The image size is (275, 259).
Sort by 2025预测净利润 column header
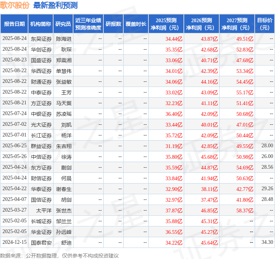pos(166,24)
